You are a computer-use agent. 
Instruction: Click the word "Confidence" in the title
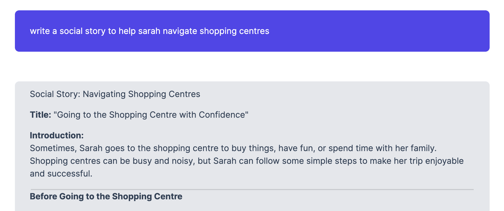[x=222, y=115]
